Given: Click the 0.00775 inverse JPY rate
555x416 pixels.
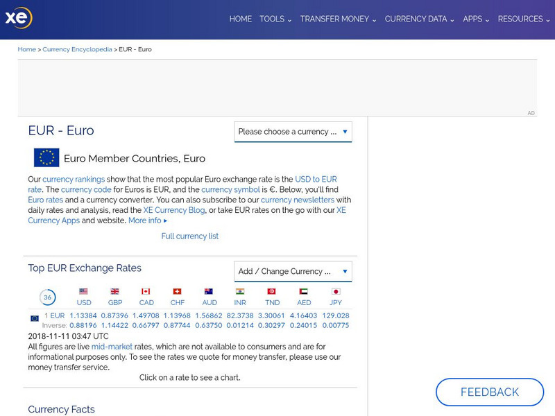Looking at the screenshot, I should click(336, 325).
